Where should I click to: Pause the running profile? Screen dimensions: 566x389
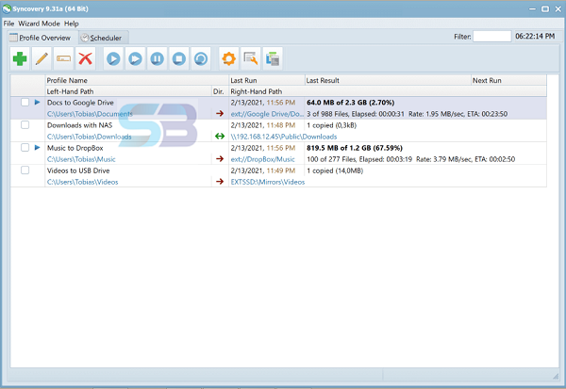tap(157, 58)
